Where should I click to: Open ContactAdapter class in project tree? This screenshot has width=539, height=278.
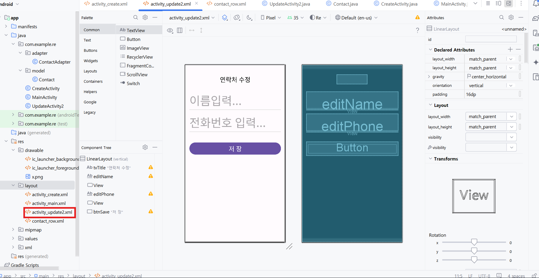click(51, 62)
